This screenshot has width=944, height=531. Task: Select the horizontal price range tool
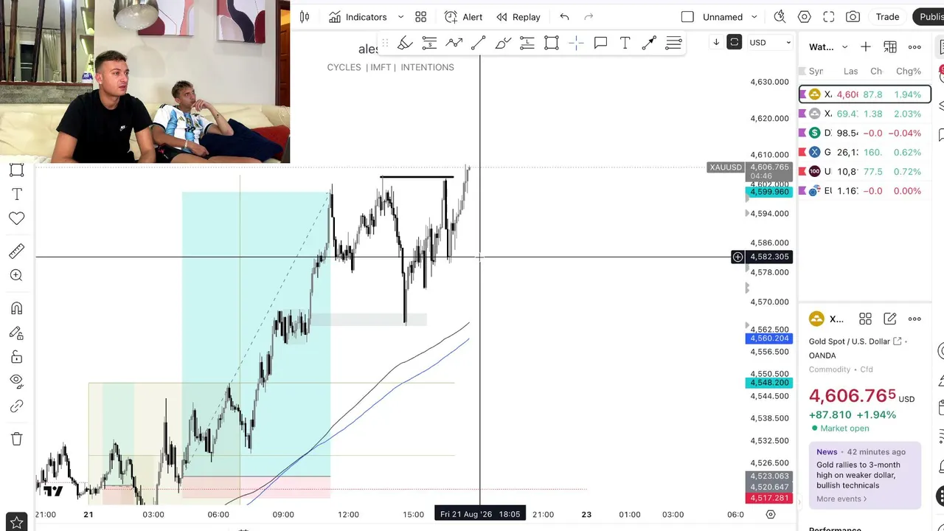point(429,44)
